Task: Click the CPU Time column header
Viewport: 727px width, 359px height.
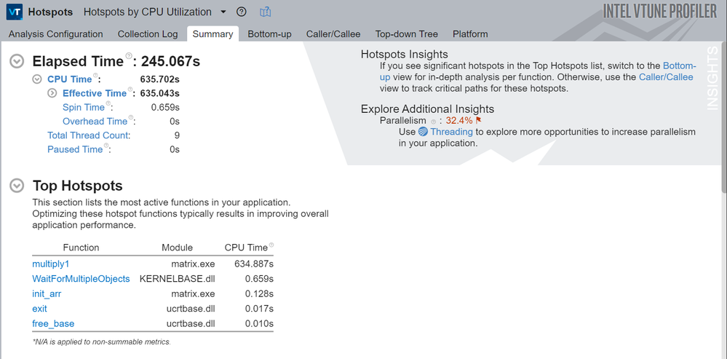Action: (x=246, y=247)
